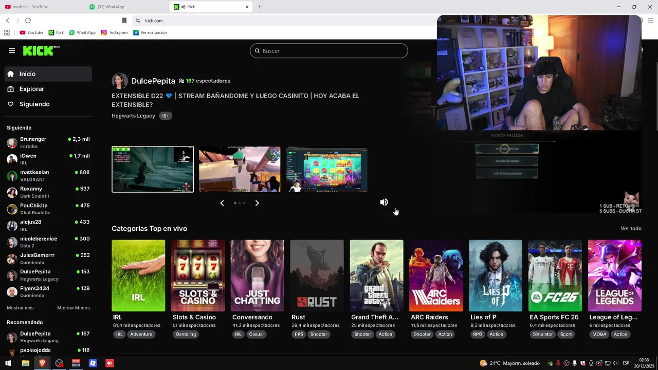This screenshot has height=370, width=658.
Task: Open WhatsApp bookmark
Action: [x=82, y=32]
